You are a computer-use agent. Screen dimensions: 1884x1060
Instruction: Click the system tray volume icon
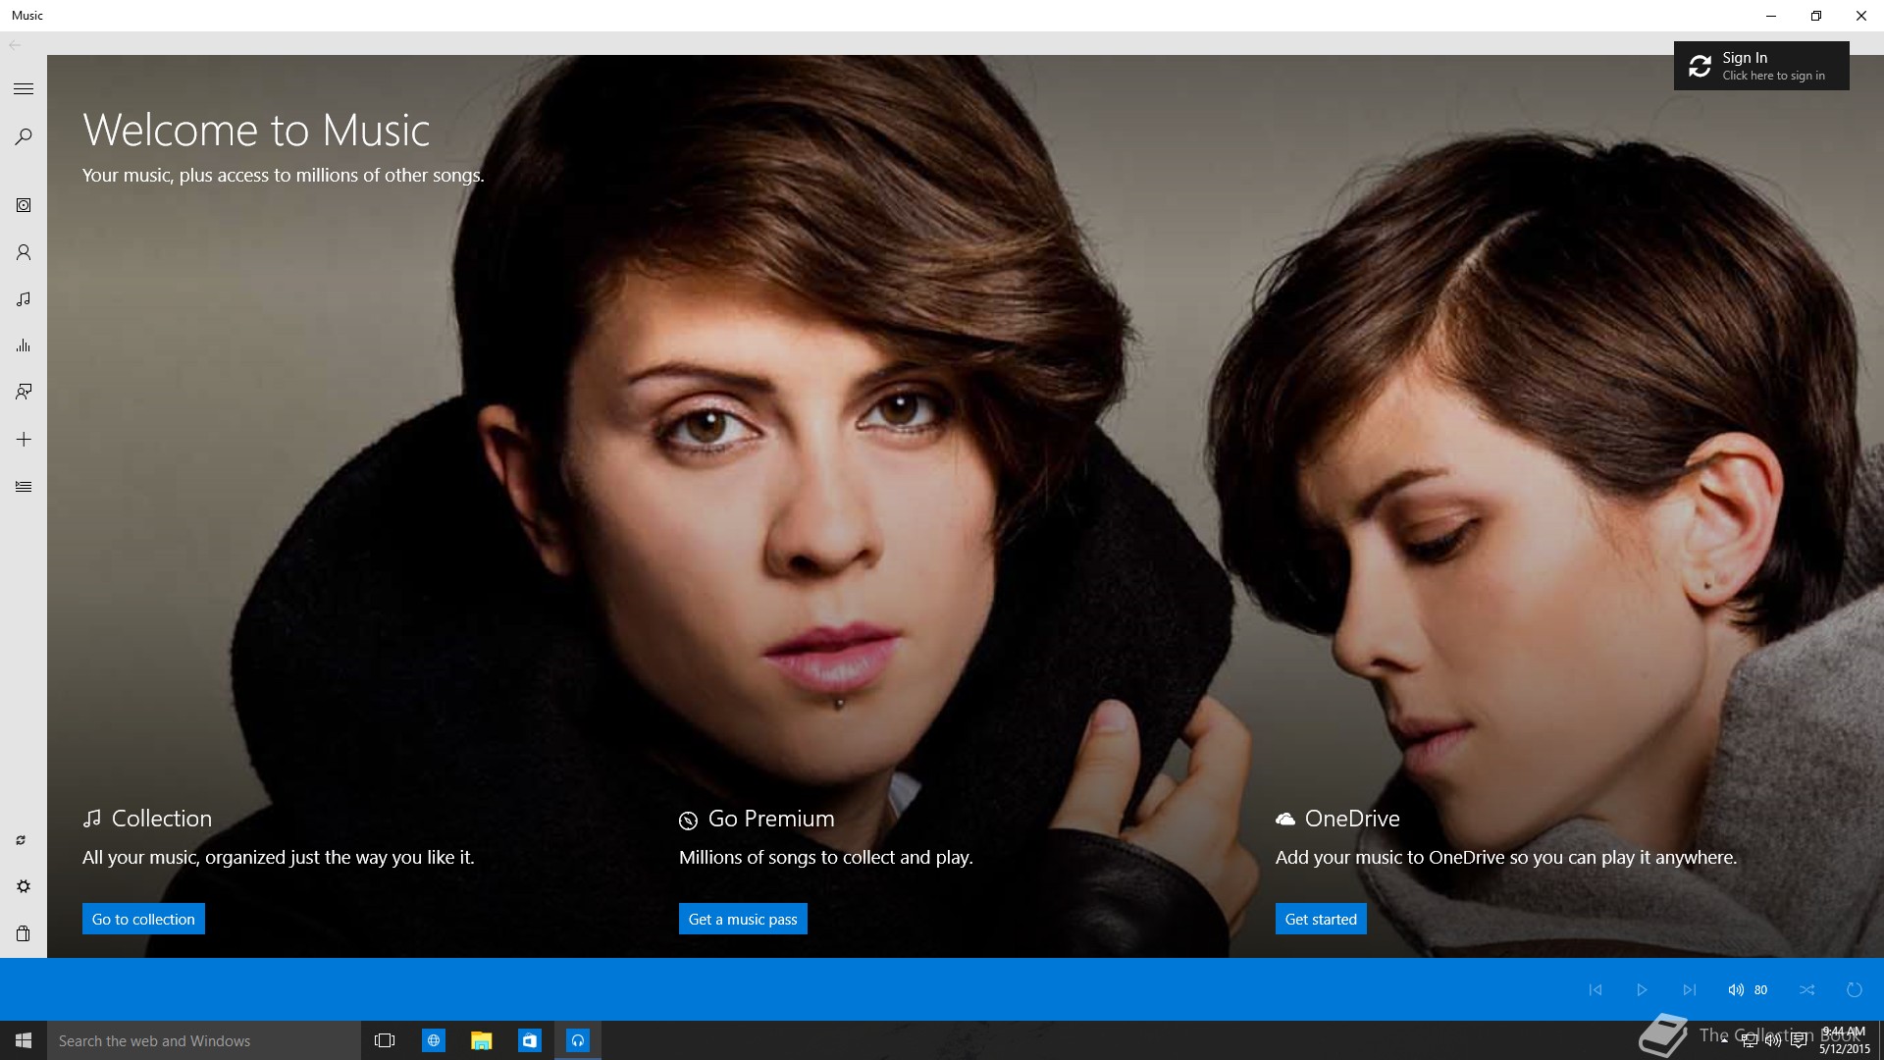coord(1773,1040)
